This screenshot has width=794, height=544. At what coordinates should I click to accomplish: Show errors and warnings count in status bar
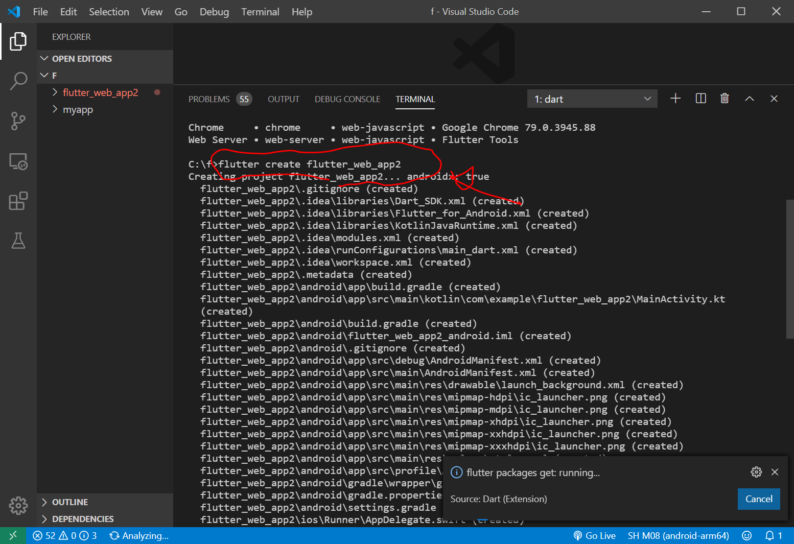[64, 535]
